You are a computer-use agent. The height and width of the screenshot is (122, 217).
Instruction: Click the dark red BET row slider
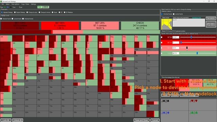click(198, 37)
